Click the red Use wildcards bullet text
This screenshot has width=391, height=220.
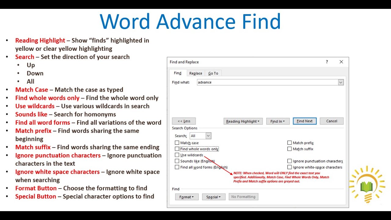[35, 106]
